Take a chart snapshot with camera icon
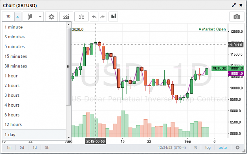This screenshot has height=154, width=247. click(237, 17)
